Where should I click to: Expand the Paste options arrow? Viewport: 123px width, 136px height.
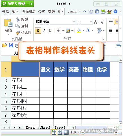pos(8,34)
